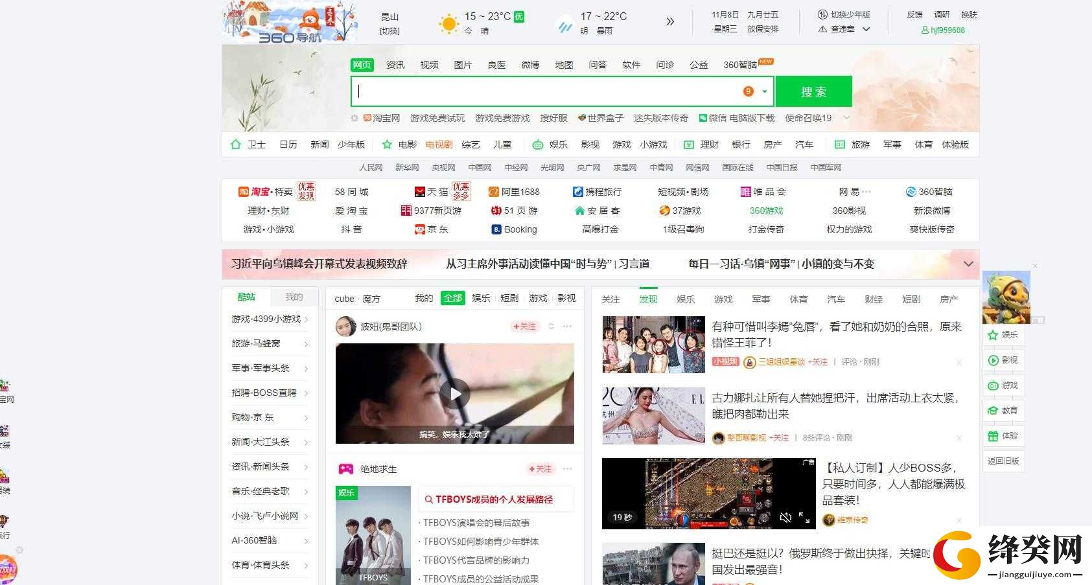1092x585 pixels.
Task: Open the 卫士 home icon link
Action: 236,144
